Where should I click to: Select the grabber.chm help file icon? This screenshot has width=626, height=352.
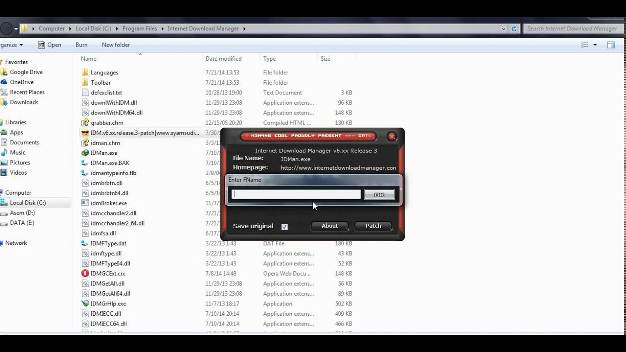pyautogui.click(x=85, y=123)
